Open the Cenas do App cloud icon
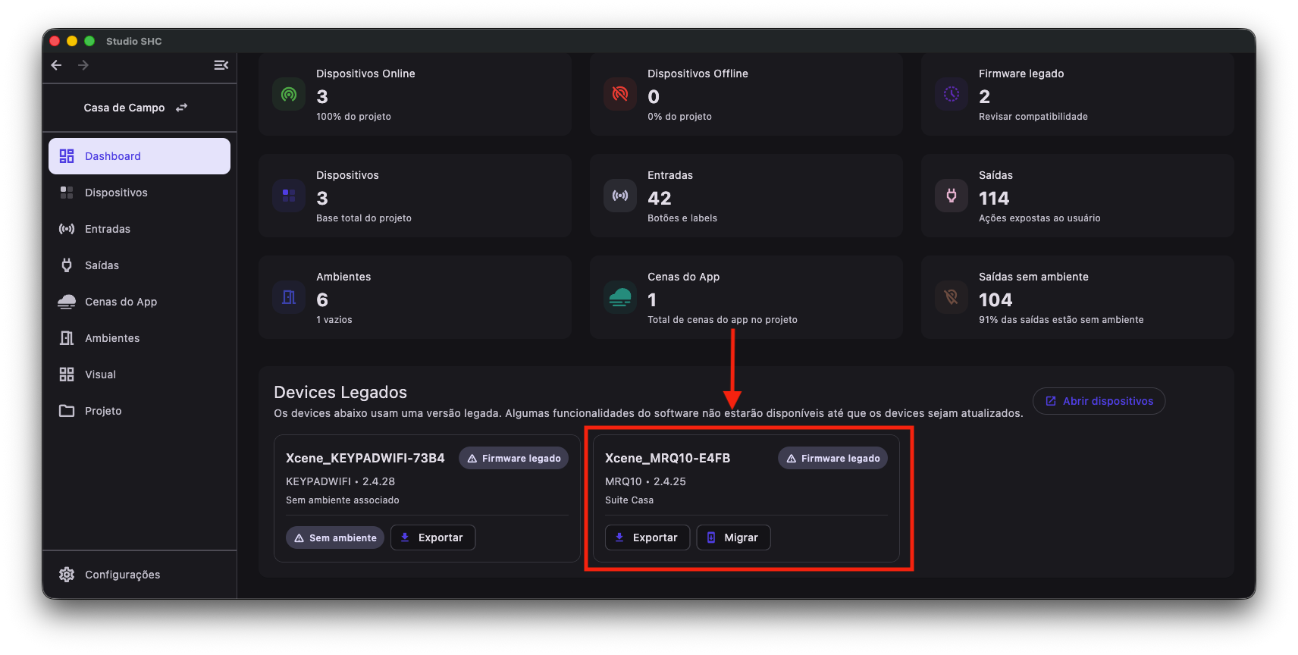The width and height of the screenshot is (1298, 655). (x=67, y=302)
